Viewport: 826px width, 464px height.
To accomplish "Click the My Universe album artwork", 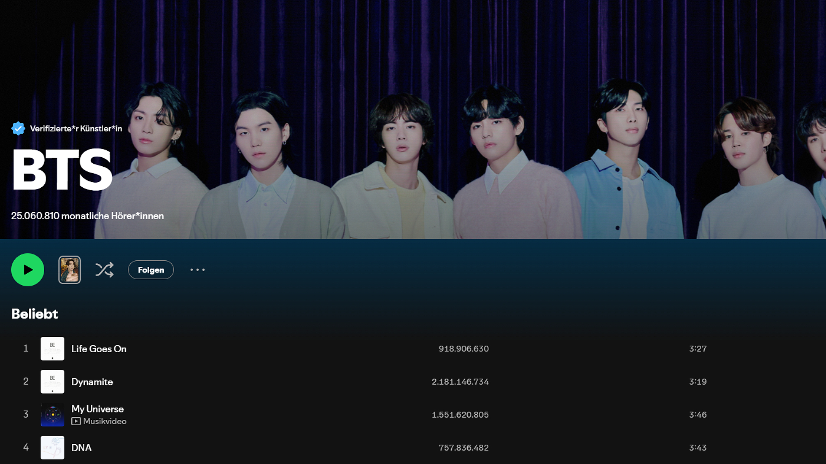I will pos(52,415).
